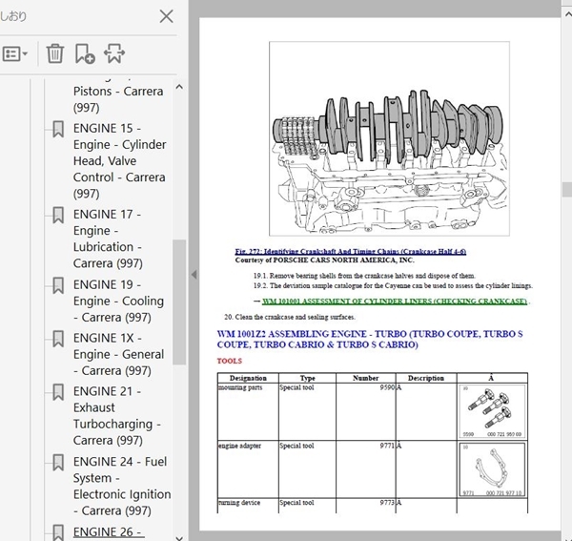Click the Description column header

tap(426, 378)
